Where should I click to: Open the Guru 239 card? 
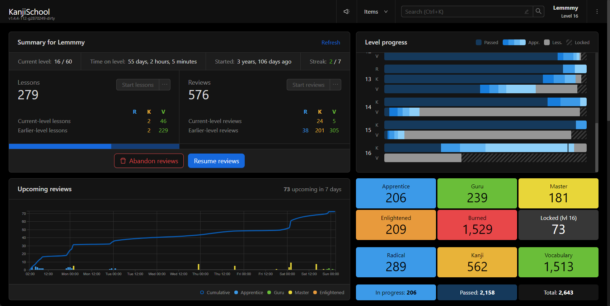tap(477, 193)
